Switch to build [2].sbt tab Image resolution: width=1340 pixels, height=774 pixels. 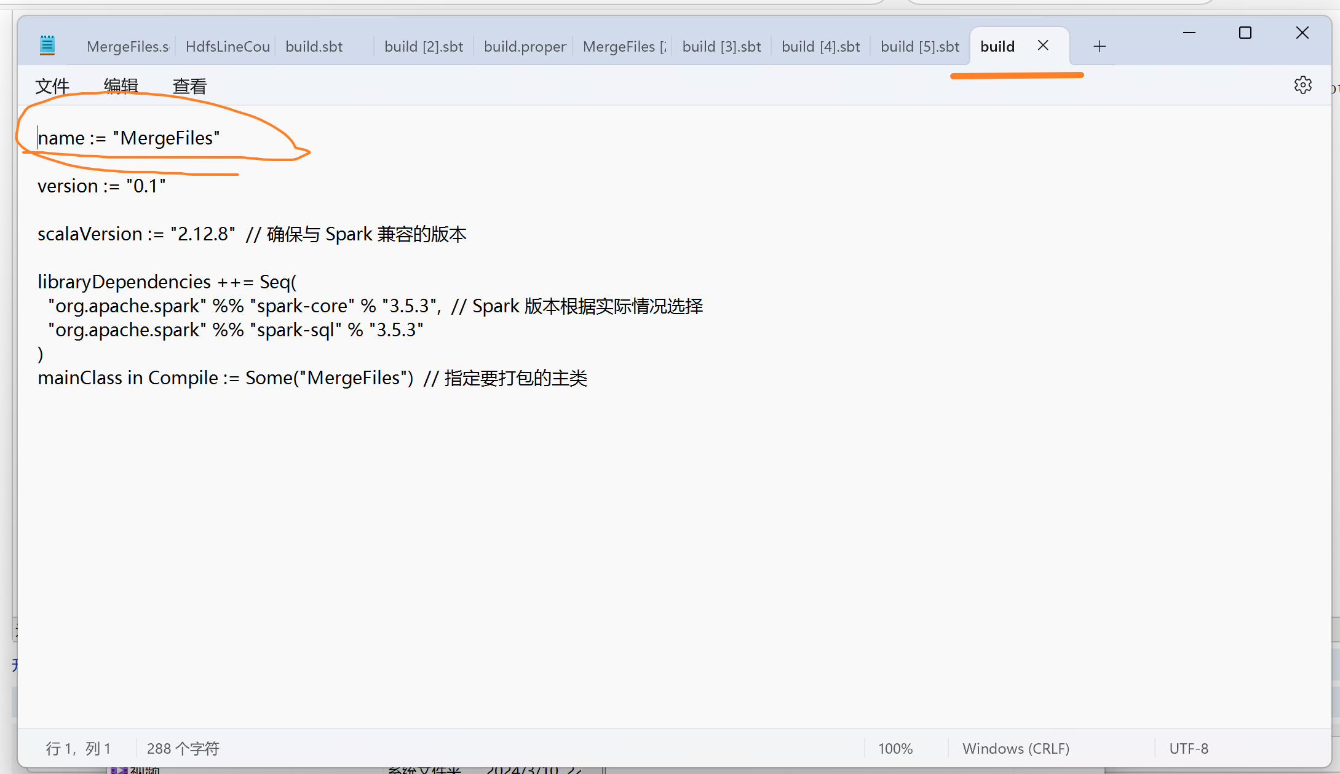(x=424, y=47)
